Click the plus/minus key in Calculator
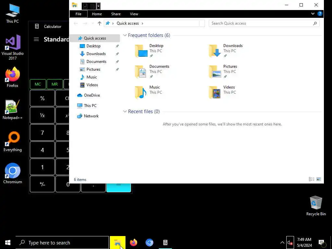The image size is (332, 249). (42, 184)
